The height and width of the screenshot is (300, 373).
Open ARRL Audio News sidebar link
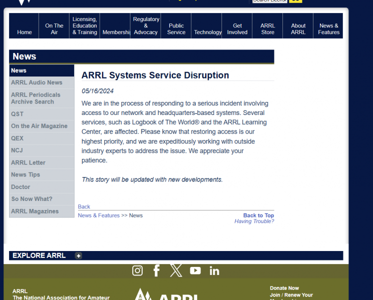coord(42,82)
